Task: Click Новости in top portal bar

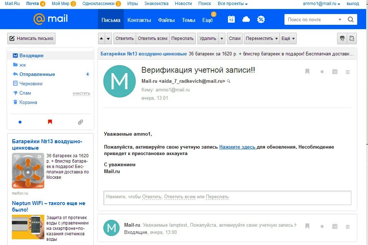Action: [x=183, y=4]
